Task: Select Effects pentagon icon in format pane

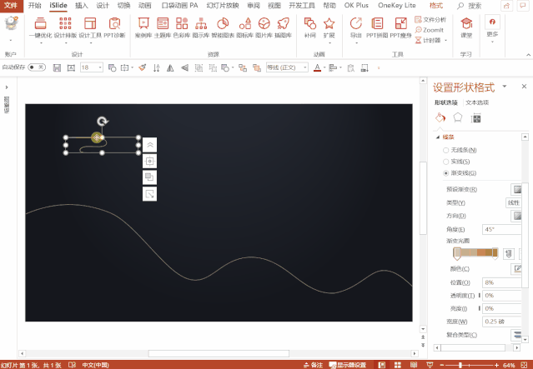Action: [x=458, y=117]
